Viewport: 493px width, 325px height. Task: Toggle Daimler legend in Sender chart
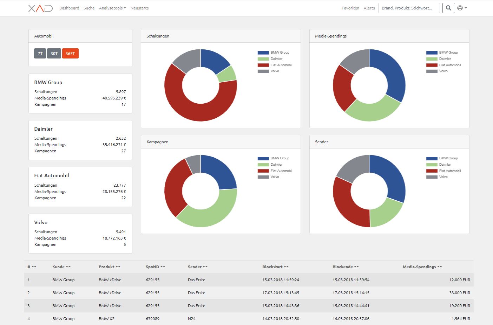(x=439, y=165)
